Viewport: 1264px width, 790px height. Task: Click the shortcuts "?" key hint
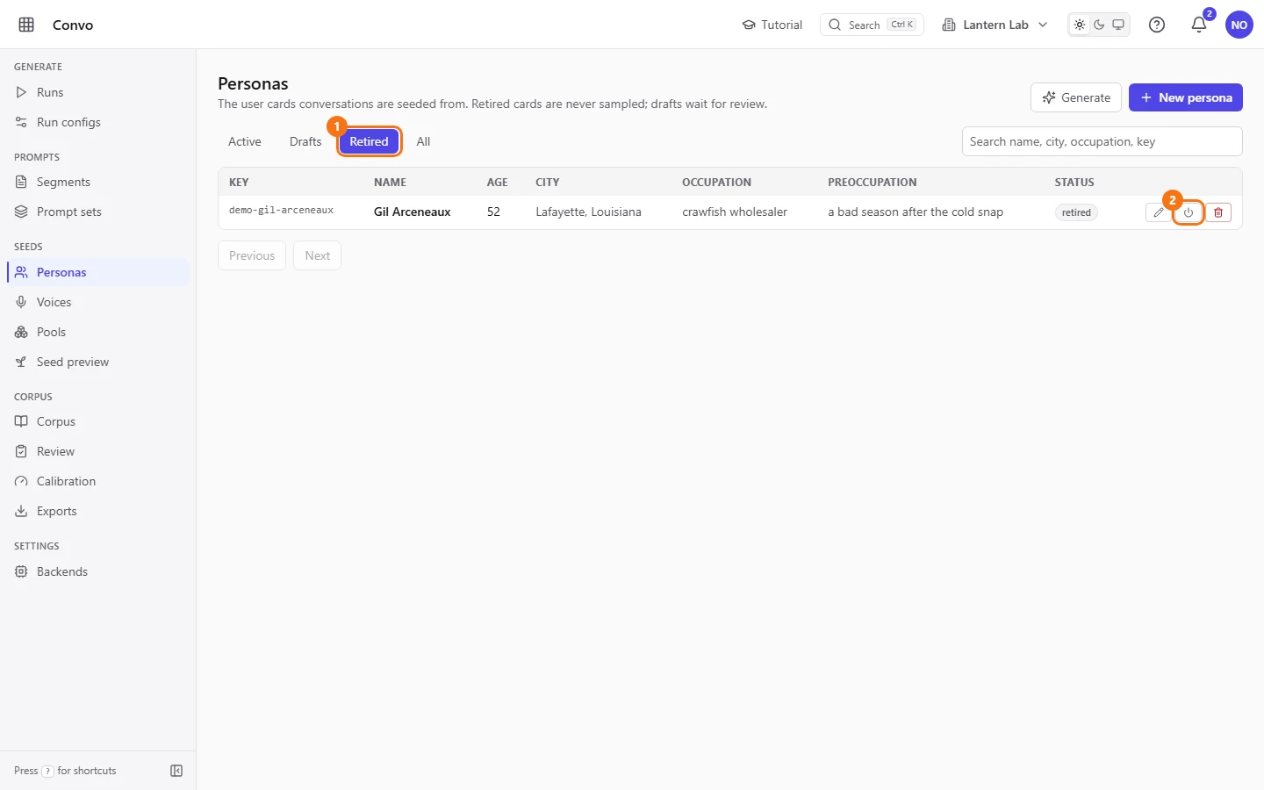coord(47,772)
